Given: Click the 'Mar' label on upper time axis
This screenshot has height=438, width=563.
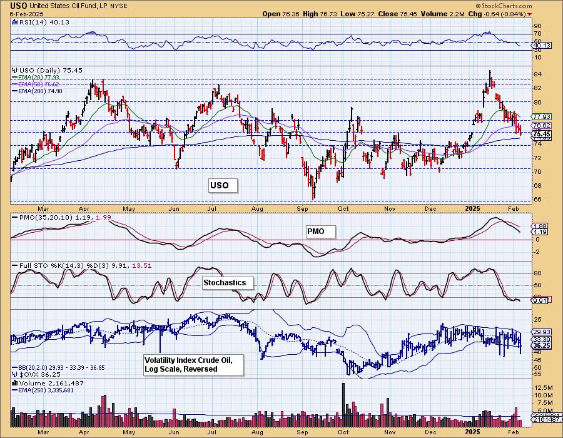Looking at the screenshot, I should (x=43, y=208).
